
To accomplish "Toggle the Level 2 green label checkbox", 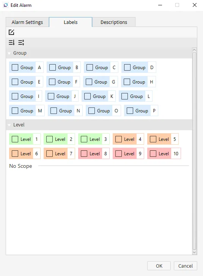I will [x=49, y=139].
